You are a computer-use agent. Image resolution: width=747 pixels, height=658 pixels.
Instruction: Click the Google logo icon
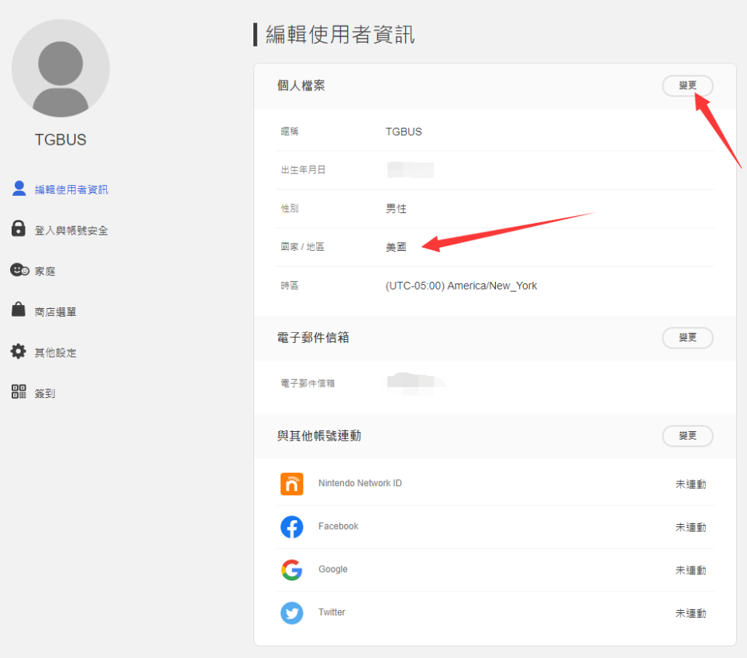click(x=291, y=570)
